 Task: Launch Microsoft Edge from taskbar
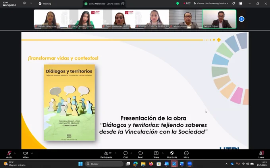135,164
